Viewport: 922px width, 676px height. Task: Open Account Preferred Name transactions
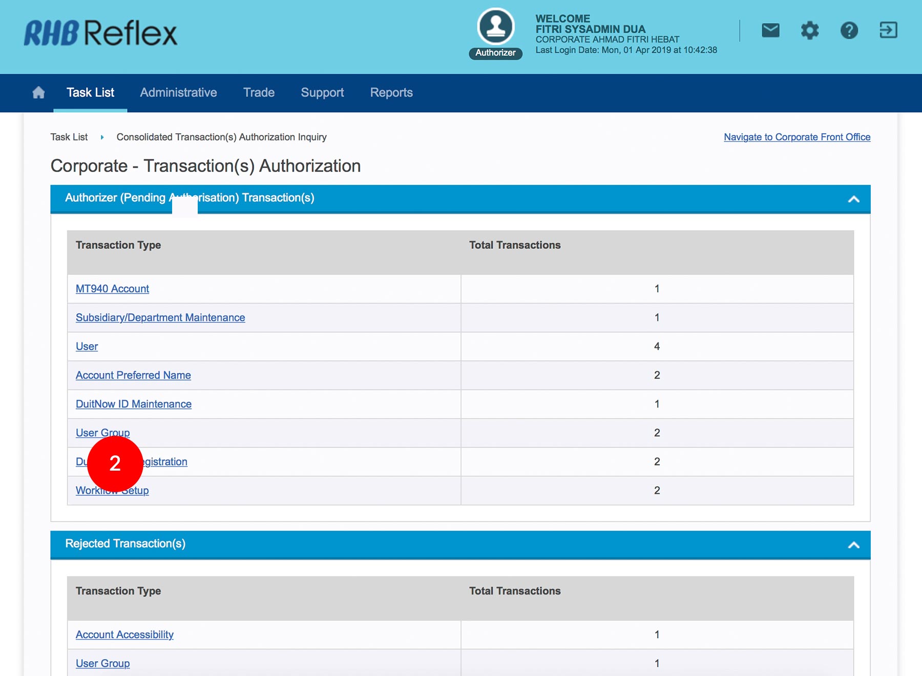[133, 375]
